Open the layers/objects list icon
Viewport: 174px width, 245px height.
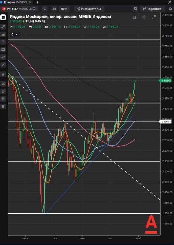point(3,91)
